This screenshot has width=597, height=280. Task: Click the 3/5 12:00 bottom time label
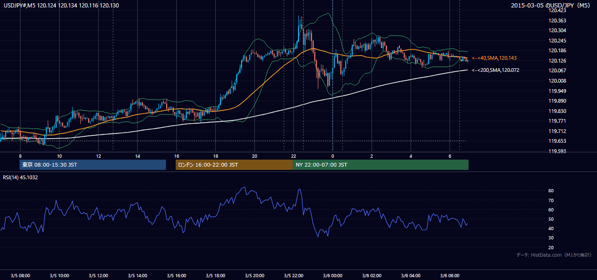[x=99, y=276]
